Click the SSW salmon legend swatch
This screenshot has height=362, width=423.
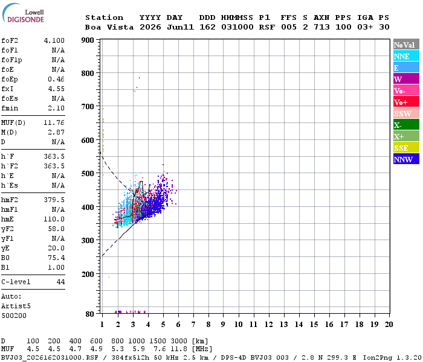pyautogui.click(x=406, y=113)
